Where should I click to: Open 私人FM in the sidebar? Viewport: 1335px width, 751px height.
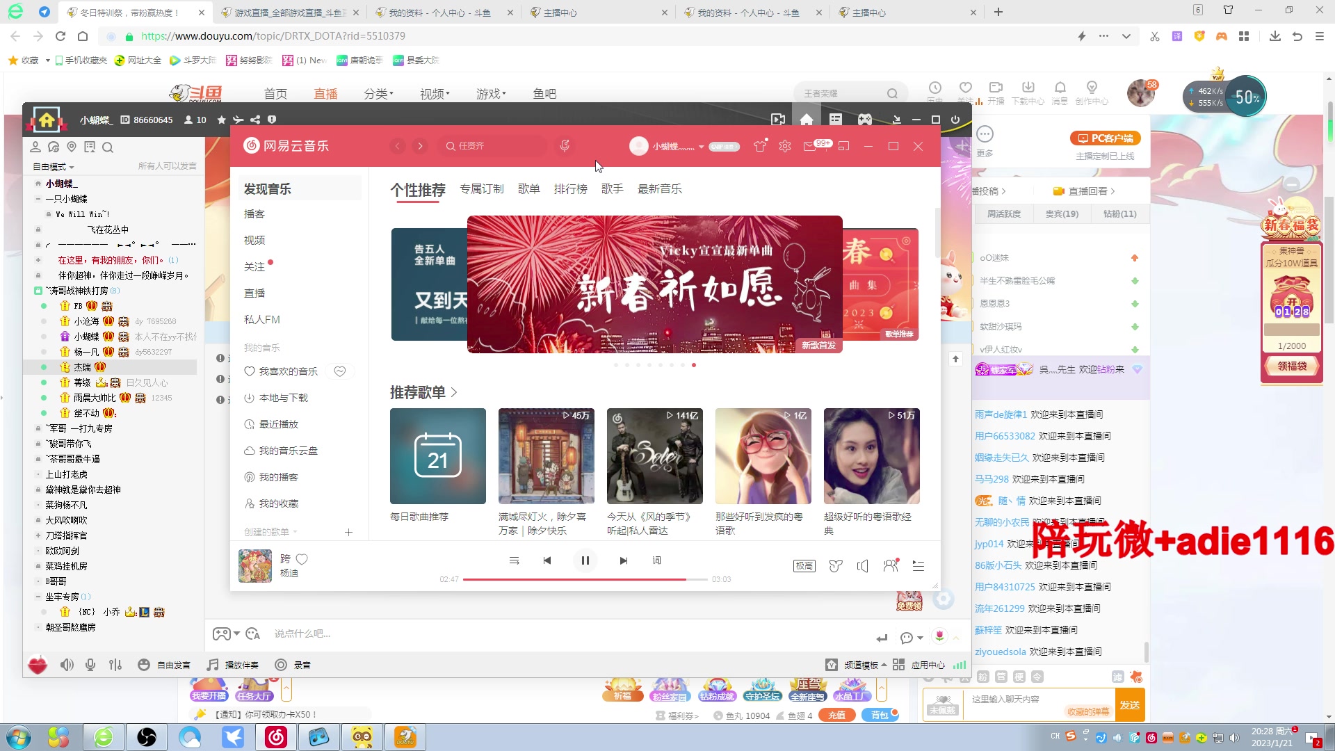pyautogui.click(x=262, y=320)
